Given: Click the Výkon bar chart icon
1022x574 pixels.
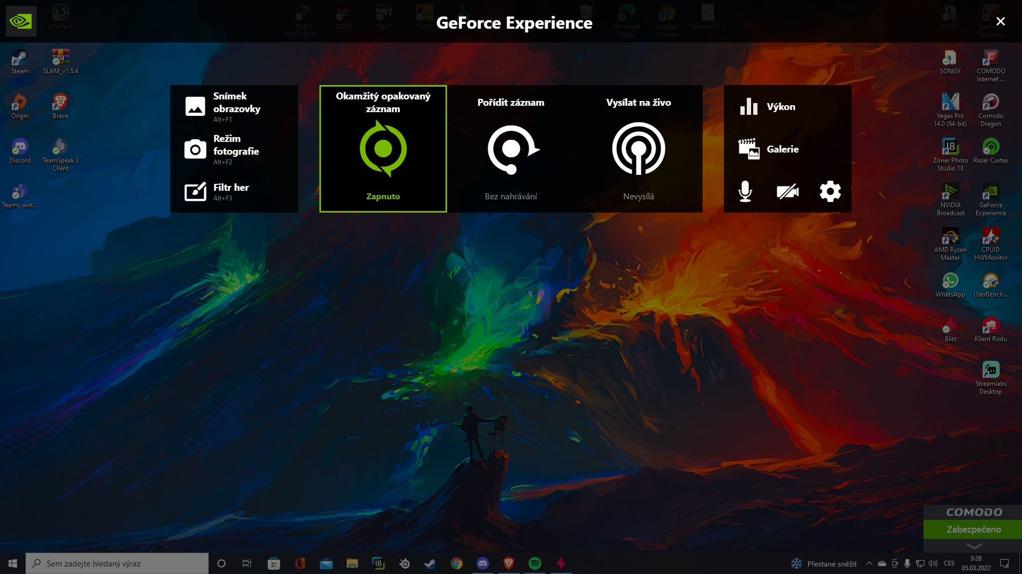Looking at the screenshot, I should tap(749, 106).
